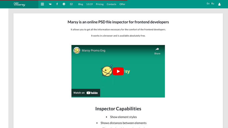Open the Telegram channel icon
The image size is (228, 128).
point(64,4)
